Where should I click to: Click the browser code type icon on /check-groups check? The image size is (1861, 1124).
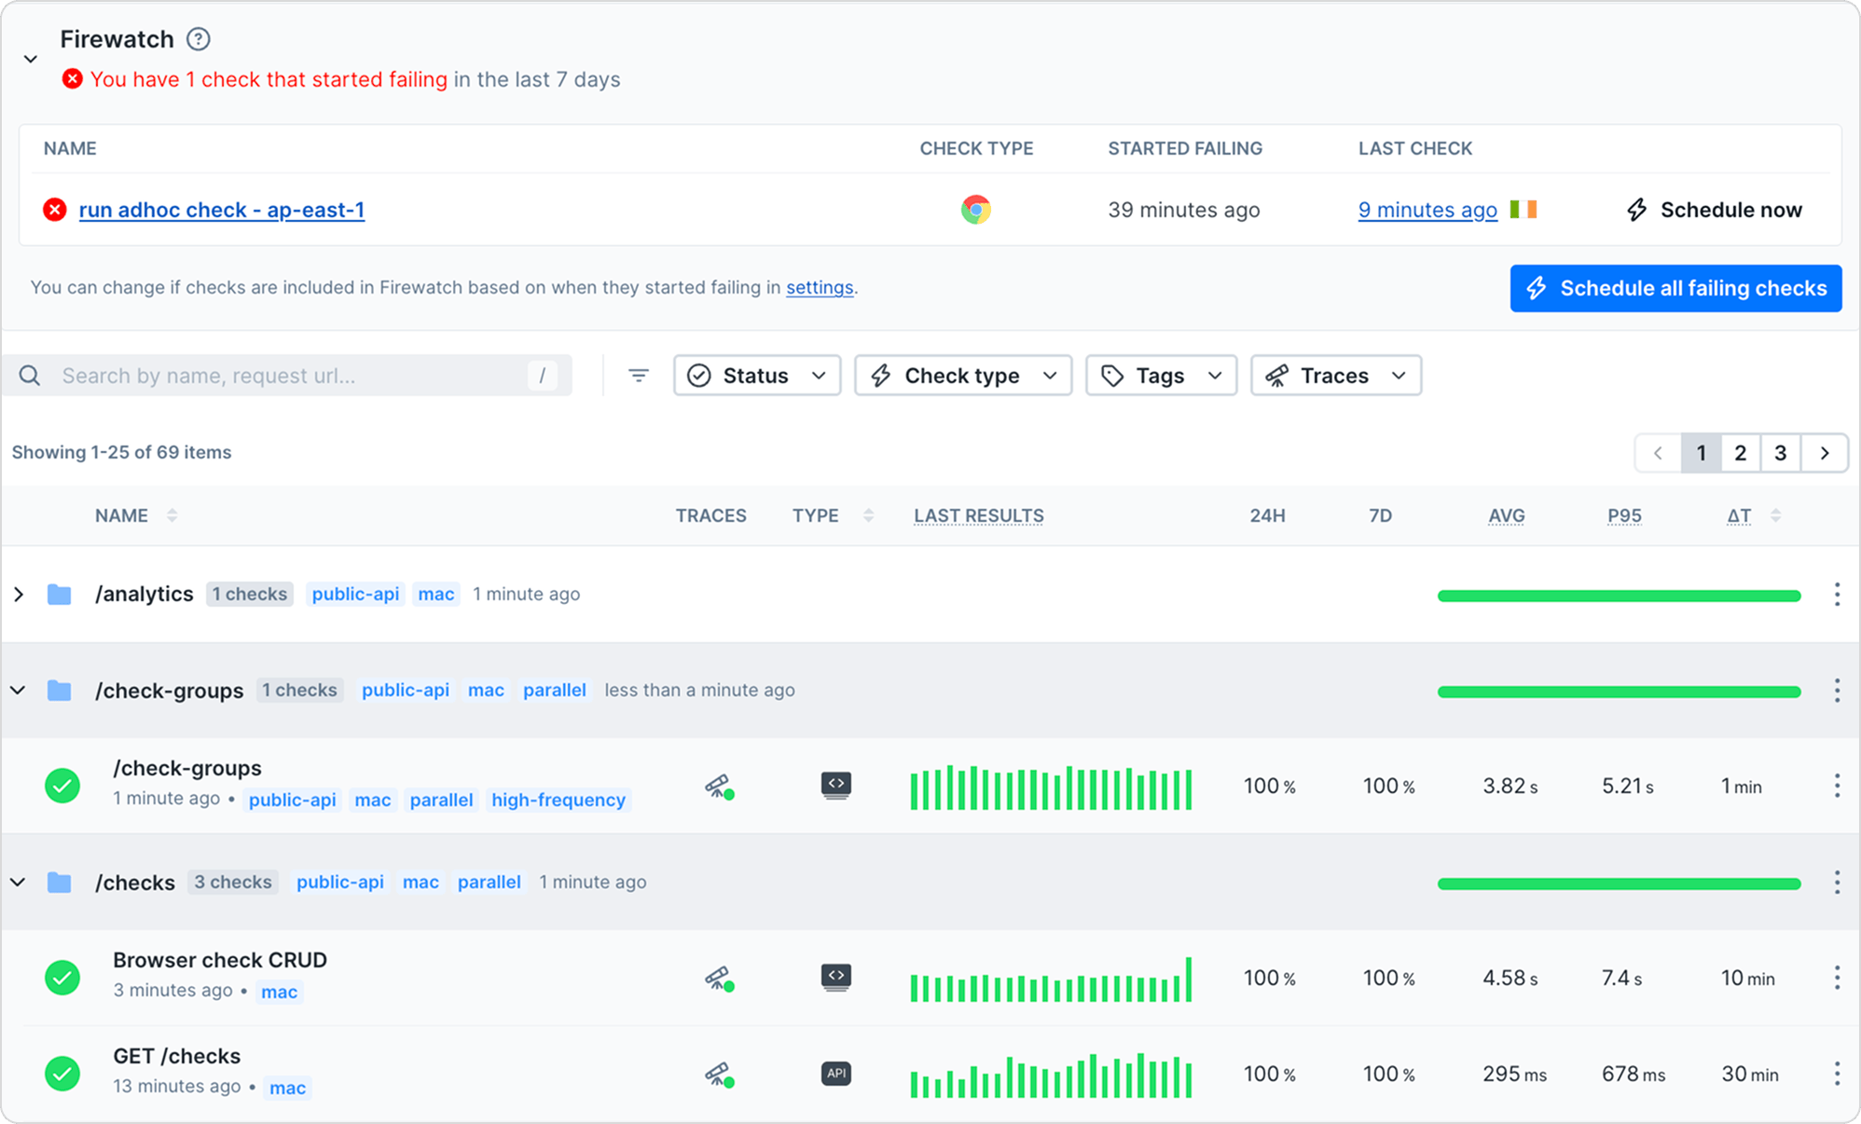click(835, 785)
